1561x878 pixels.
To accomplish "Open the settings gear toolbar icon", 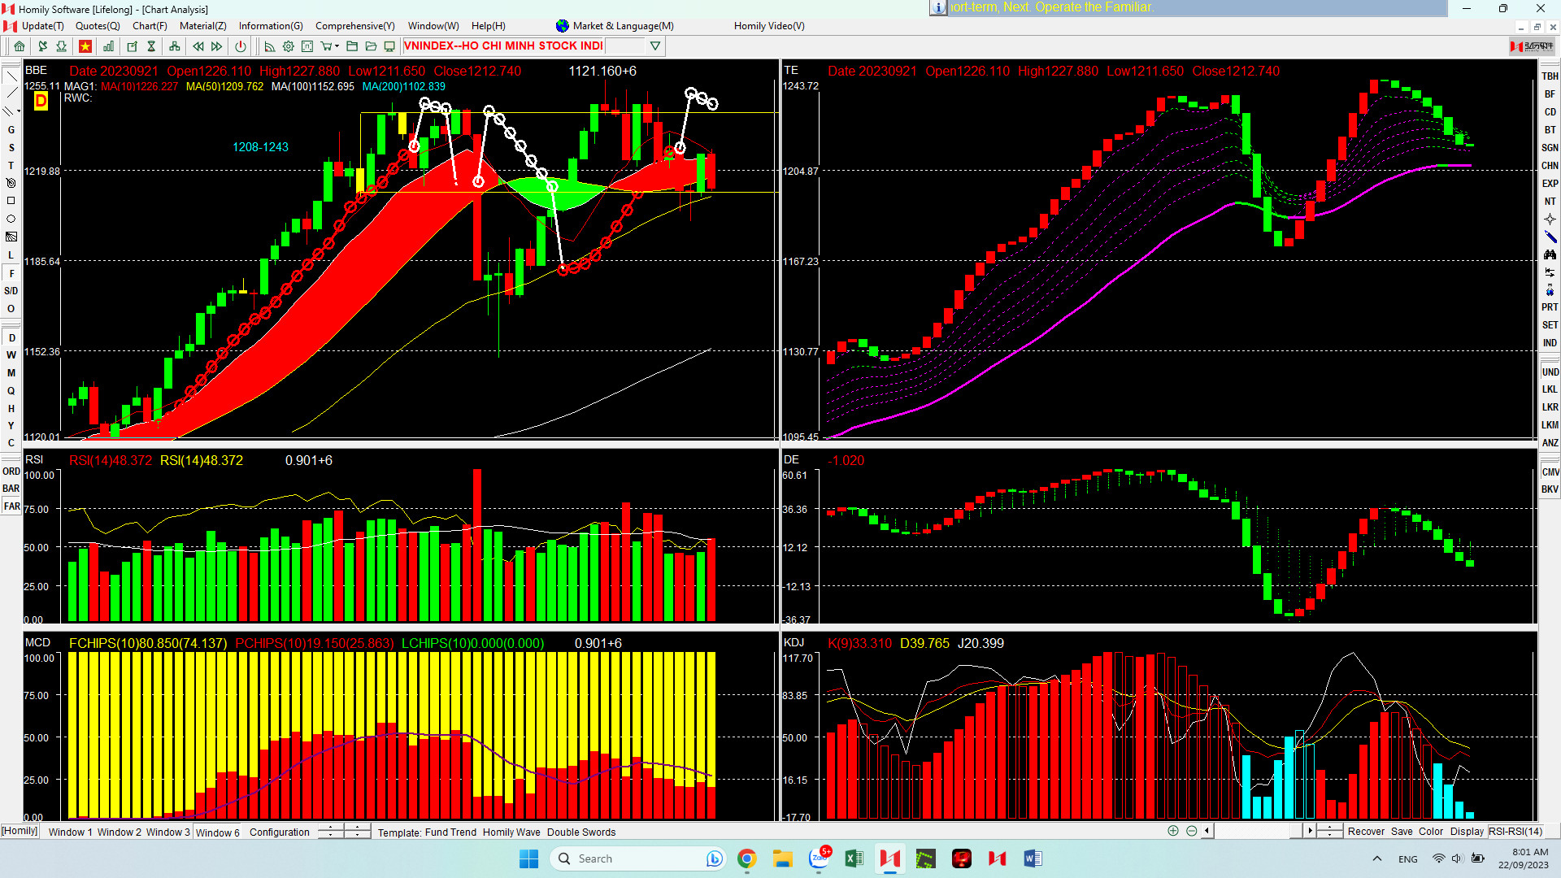I will tap(289, 46).
